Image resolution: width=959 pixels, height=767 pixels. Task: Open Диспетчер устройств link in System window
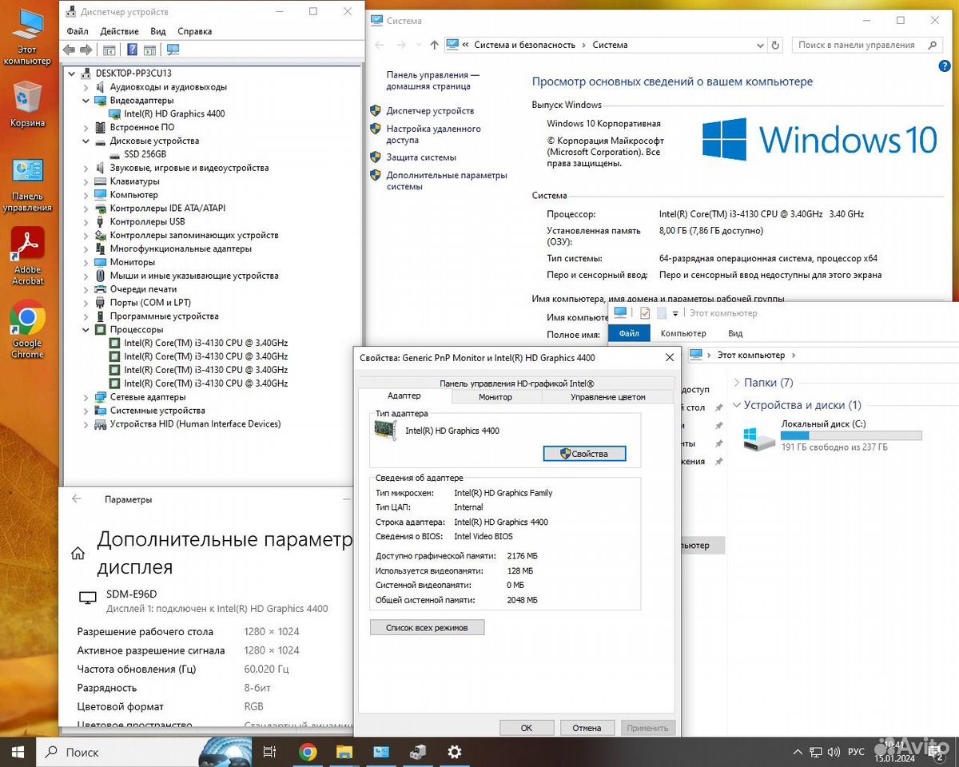tap(430, 111)
